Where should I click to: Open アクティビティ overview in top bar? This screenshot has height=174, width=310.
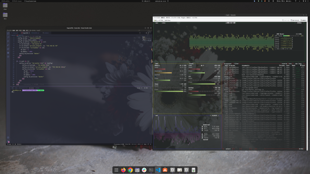point(6,1)
